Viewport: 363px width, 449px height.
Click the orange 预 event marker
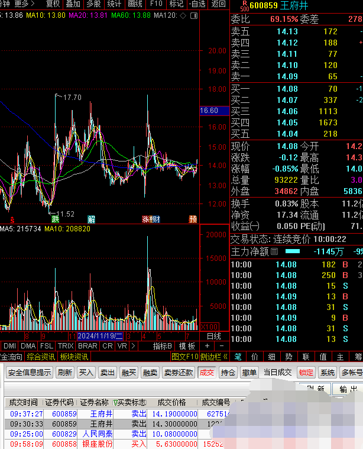click(x=193, y=219)
